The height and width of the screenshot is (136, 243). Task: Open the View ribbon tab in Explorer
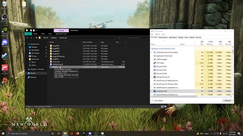click(50, 34)
